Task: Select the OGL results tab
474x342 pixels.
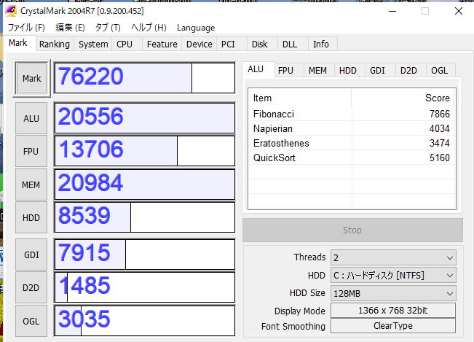Action: pyautogui.click(x=439, y=71)
